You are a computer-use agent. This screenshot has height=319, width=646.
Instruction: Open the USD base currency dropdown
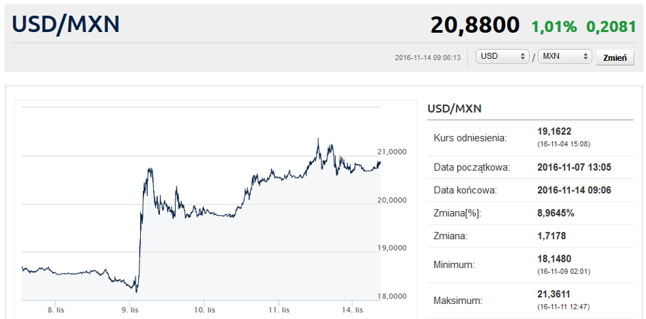click(502, 57)
